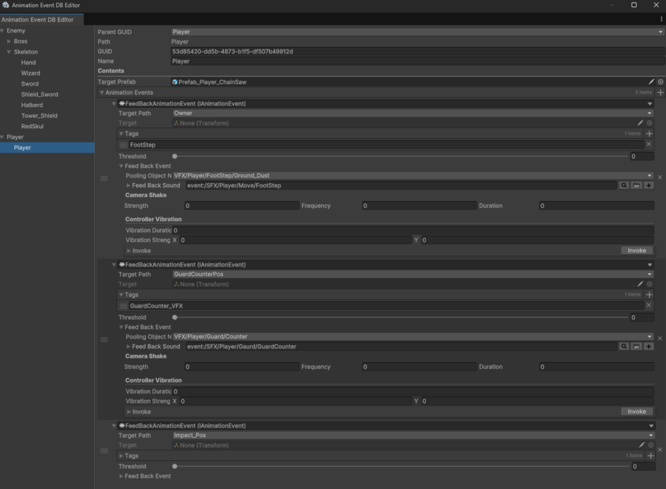Click the pencil edit icon beside Prefab_Player_ChainSaw
Viewport: 666px width, 489px height.
click(651, 82)
